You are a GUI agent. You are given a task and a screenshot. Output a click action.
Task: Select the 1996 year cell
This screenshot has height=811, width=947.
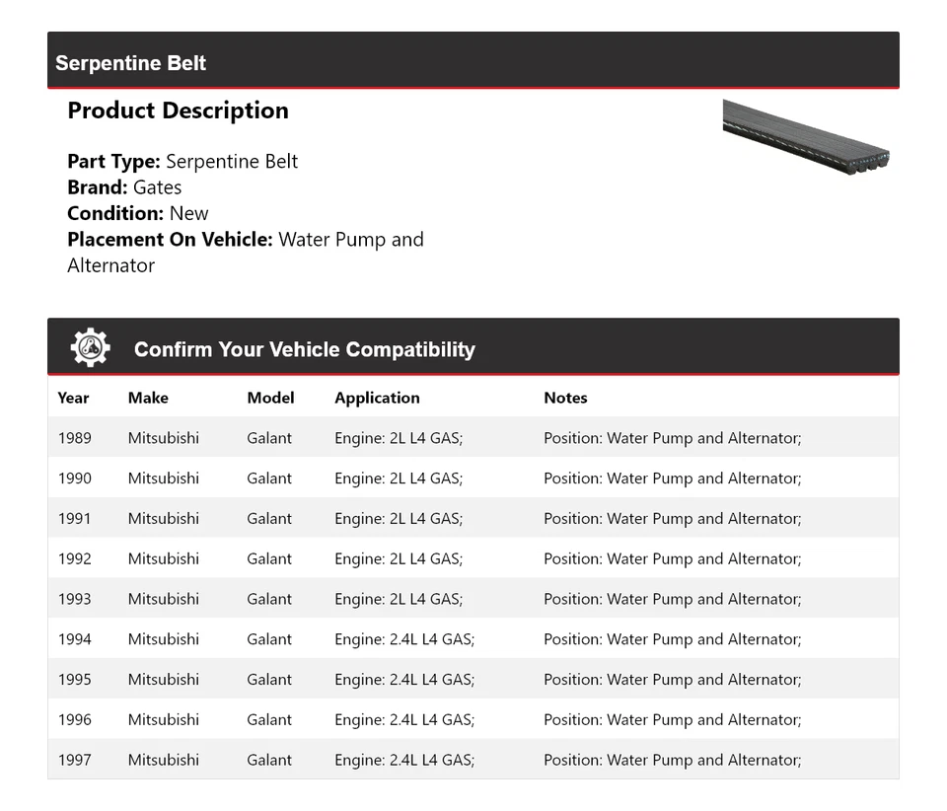pos(74,720)
